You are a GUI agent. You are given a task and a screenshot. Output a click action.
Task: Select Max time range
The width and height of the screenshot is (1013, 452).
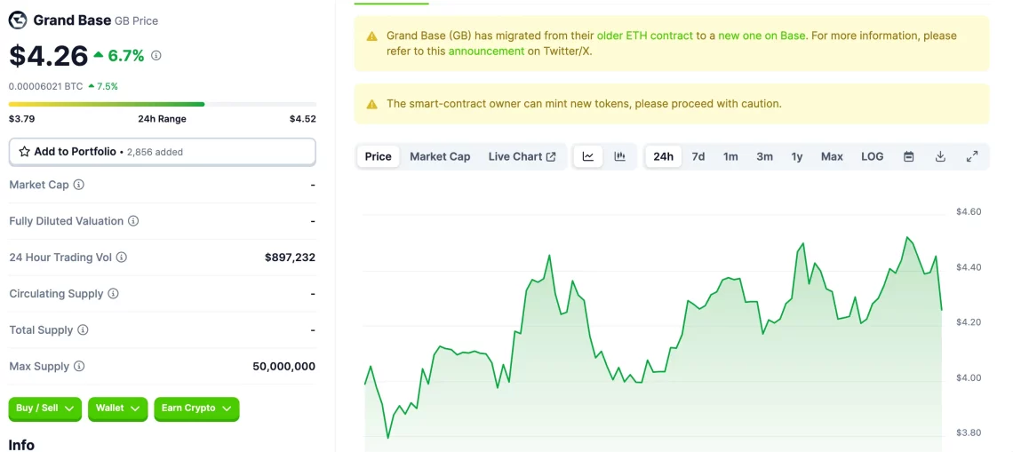coord(832,156)
